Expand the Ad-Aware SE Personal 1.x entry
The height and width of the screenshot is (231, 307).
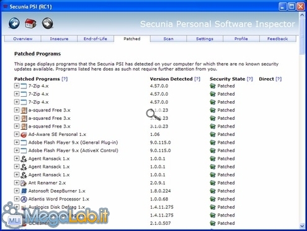17,134
